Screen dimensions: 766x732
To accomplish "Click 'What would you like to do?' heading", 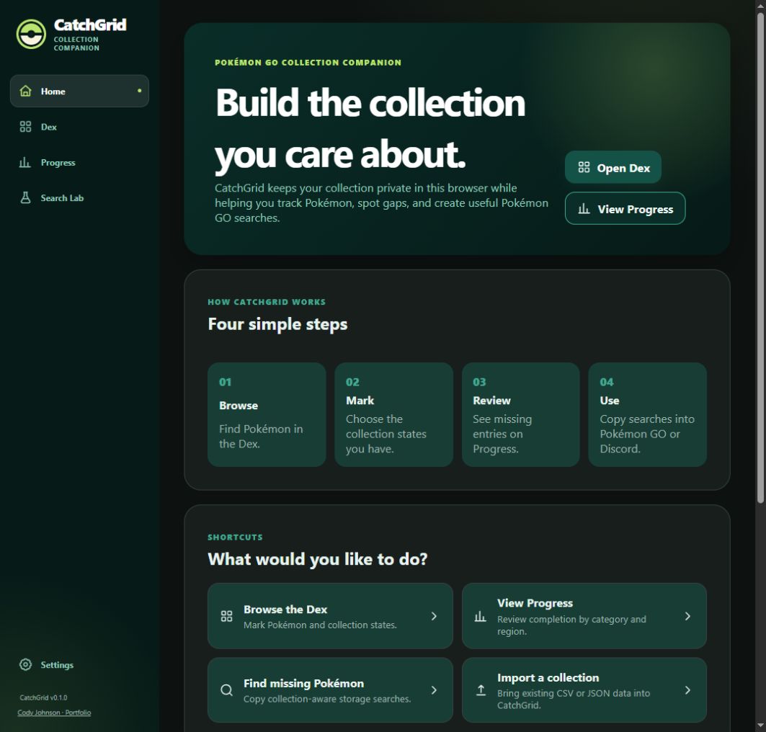I will point(318,559).
